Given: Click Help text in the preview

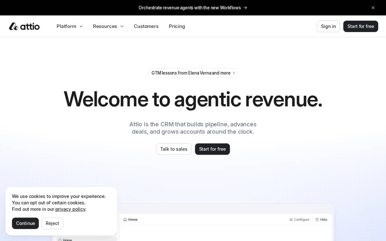Looking at the screenshot, I should click(x=324, y=220).
